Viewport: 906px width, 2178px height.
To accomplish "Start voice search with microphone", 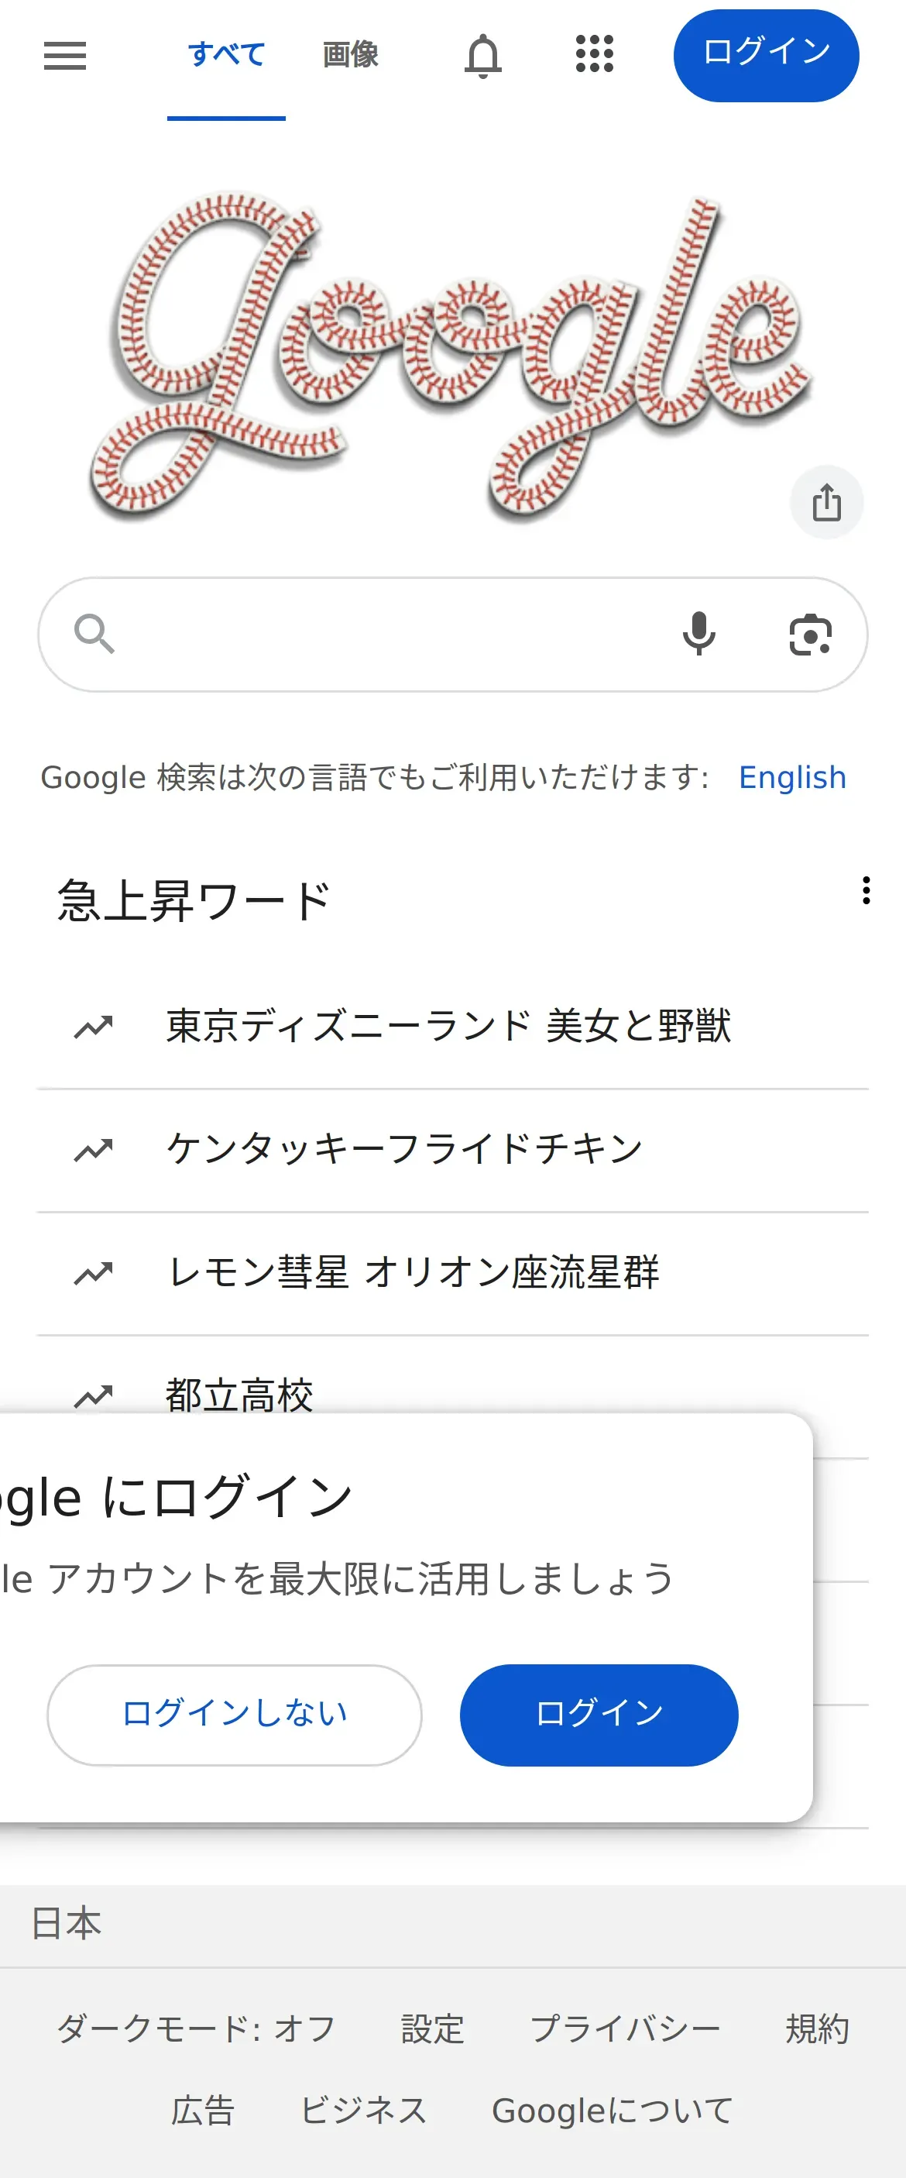I will 698,634.
